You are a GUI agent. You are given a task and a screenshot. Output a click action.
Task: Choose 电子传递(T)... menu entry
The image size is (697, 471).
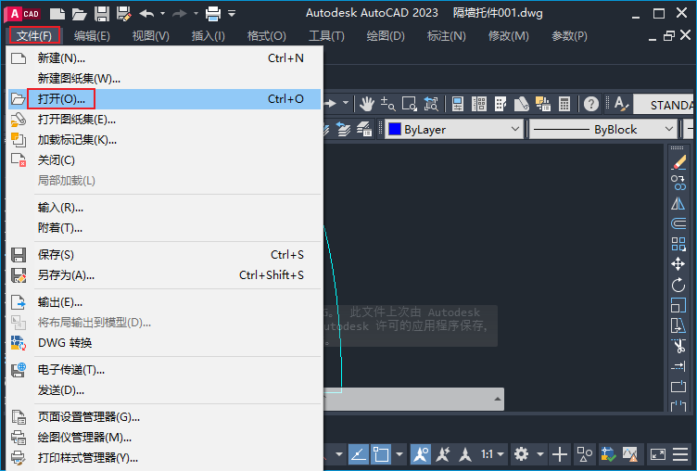tap(164, 370)
